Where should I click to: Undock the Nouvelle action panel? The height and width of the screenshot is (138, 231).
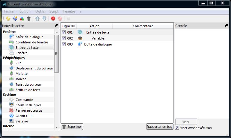(x=57, y=26)
